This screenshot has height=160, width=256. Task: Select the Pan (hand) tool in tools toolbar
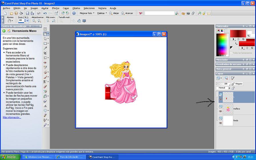pyautogui.click(x=45, y=34)
